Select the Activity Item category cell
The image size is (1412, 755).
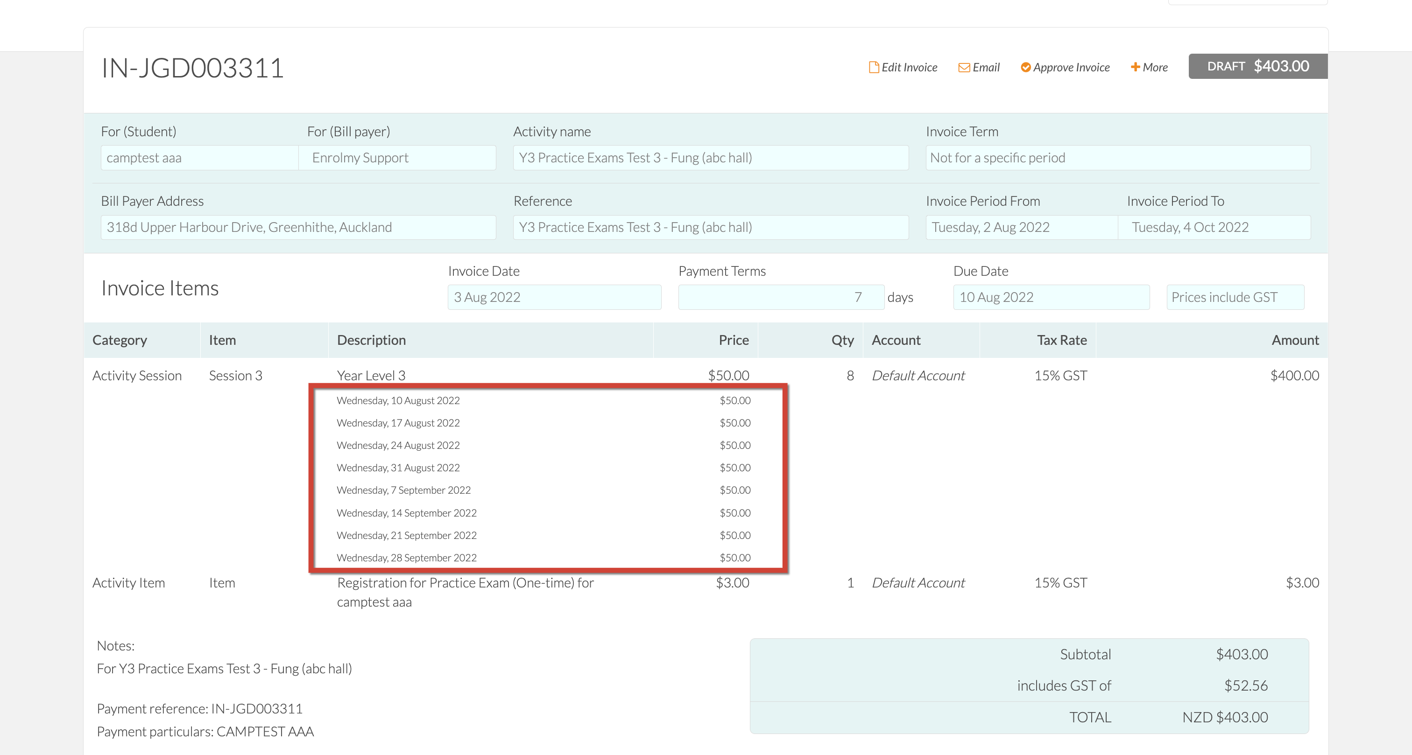[129, 583]
